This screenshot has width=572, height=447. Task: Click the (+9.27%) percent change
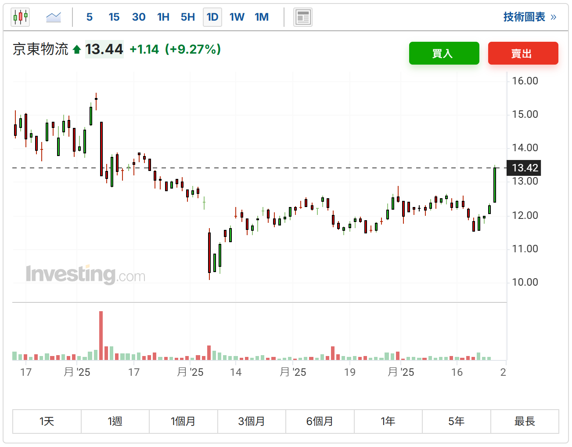(193, 49)
